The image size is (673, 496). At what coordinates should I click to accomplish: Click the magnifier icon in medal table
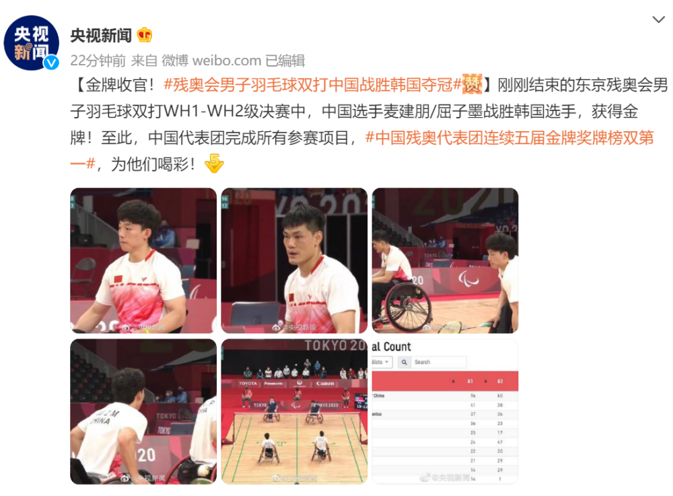(x=404, y=362)
